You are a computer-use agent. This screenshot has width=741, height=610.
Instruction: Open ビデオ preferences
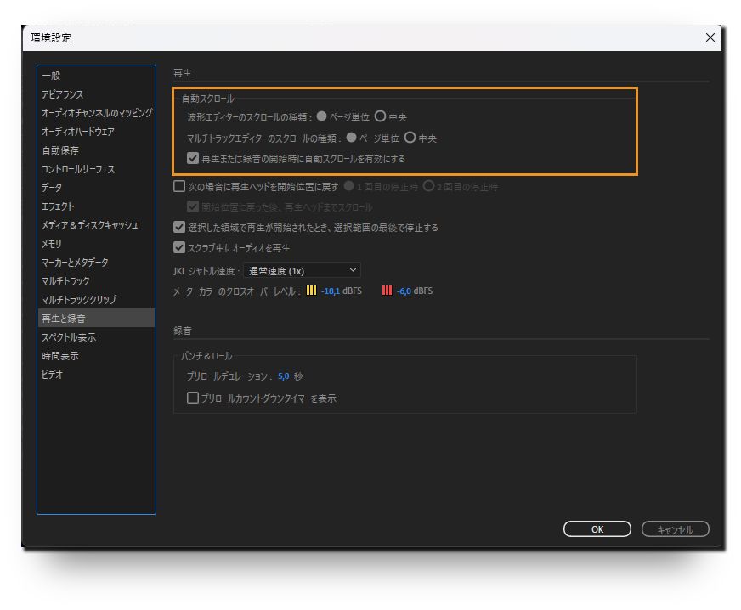click(x=96, y=374)
